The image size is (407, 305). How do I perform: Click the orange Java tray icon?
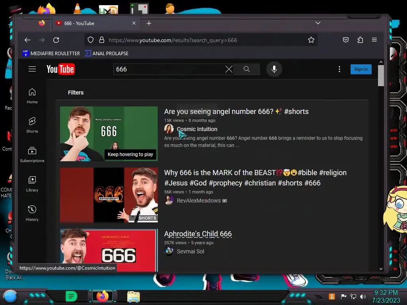coord(332,296)
